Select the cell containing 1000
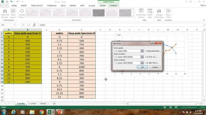206x115 pixels. (x=81, y=67)
